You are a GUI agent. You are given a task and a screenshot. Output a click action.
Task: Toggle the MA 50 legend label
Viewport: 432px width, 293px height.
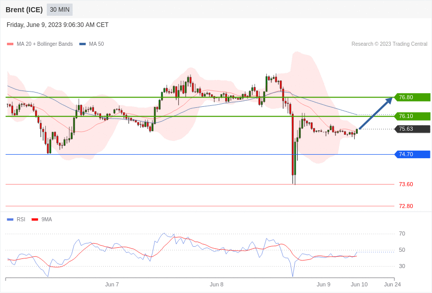(x=97, y=44)
